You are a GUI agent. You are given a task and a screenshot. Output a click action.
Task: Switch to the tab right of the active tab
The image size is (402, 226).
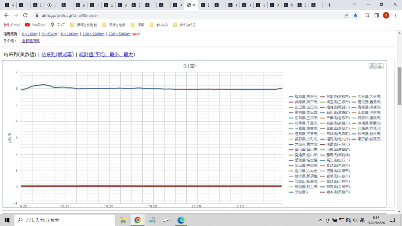tap(205, 5)
